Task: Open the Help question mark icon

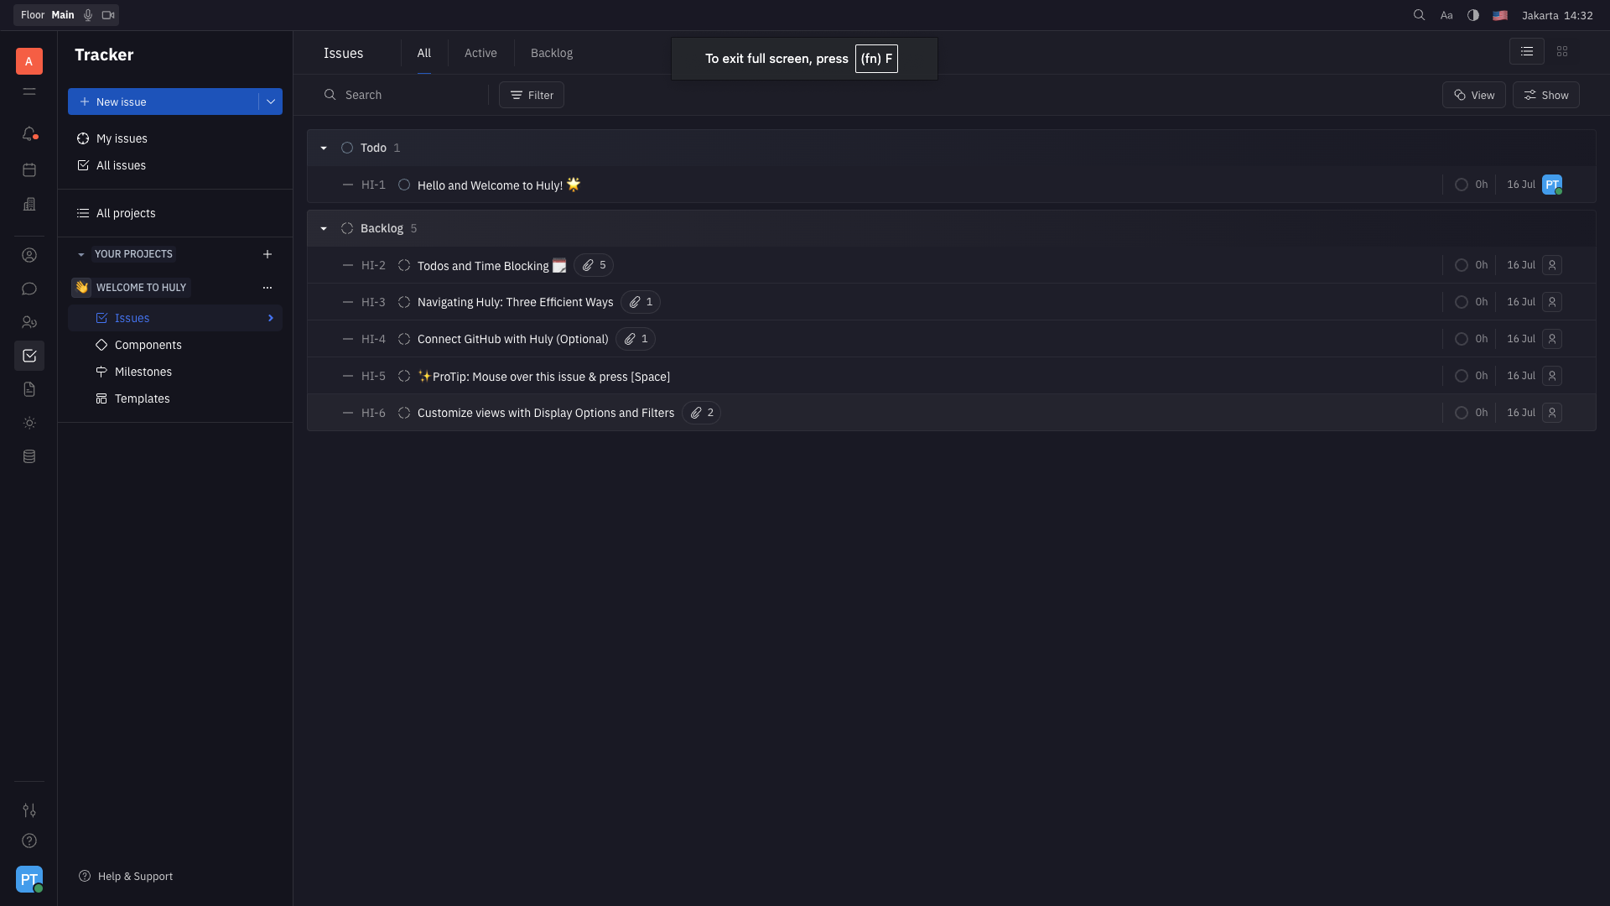Action: (x=29, y=841)
